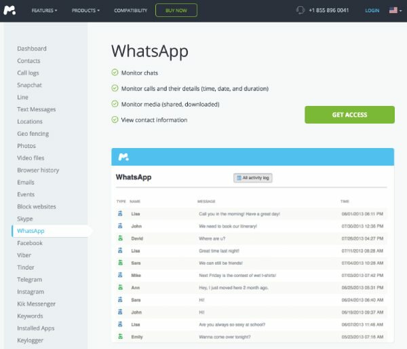Click the name Mike in the table

[x=136, y=275]
